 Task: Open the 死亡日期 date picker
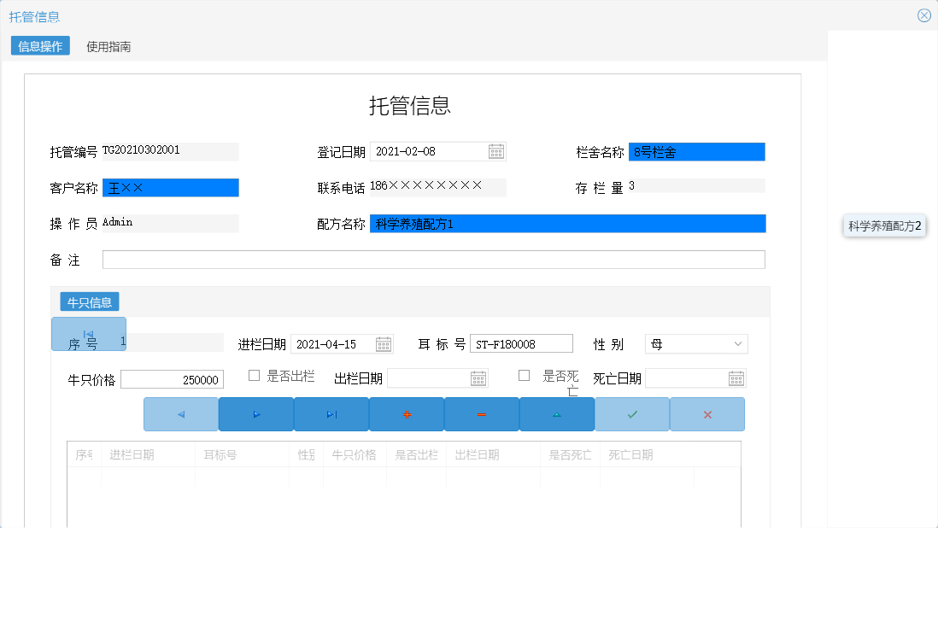736,377
